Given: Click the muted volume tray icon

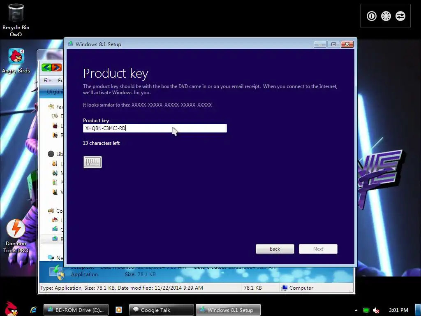Looking at the screenshot, I should click(376, 310).
